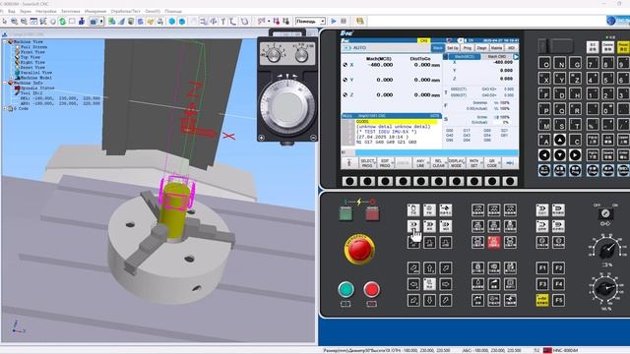
Task: Click the zoom in magnifier toolbar icon
Action: click(14, 22)
